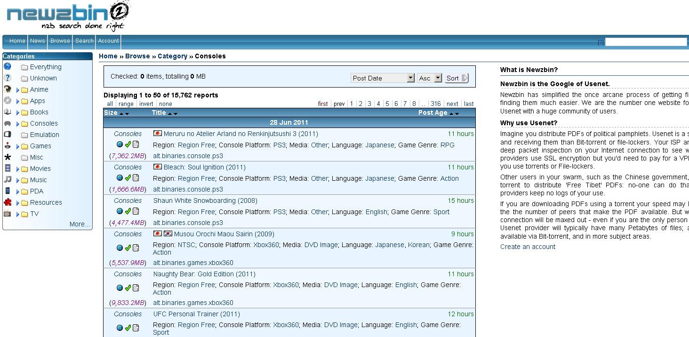Expand the Games category tree arrow
This screenshot has height=337, width=689.
(18, 146)
